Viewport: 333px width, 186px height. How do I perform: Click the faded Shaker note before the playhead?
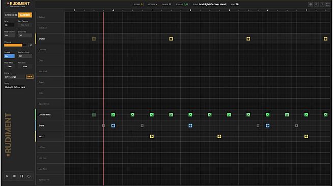click(94, 39)
